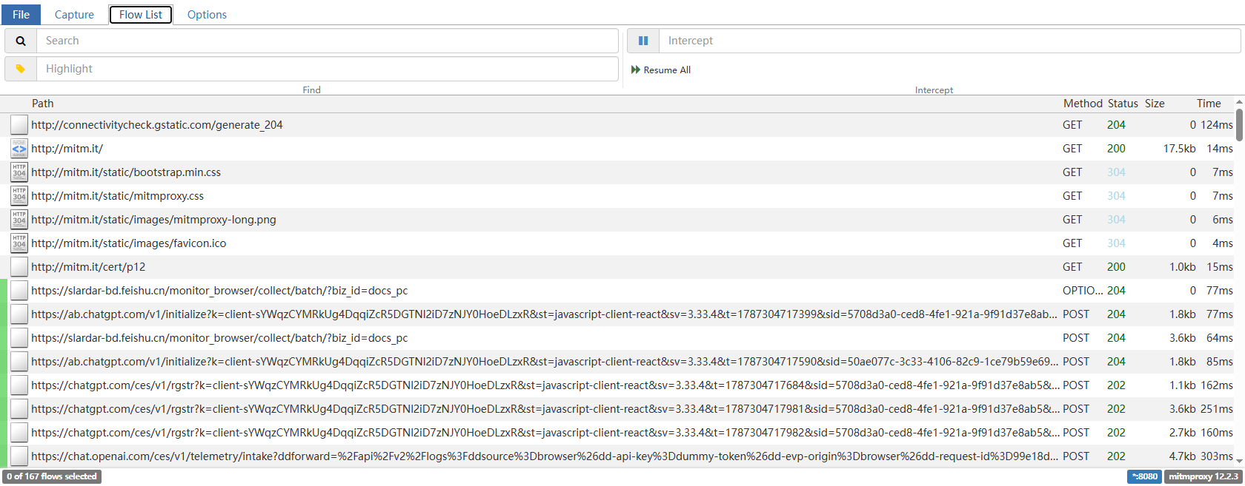Click the mitmproxy 12.2.3 version badge
The width and height of the screenshot is (1245, 486).
tap(1203, 476)
